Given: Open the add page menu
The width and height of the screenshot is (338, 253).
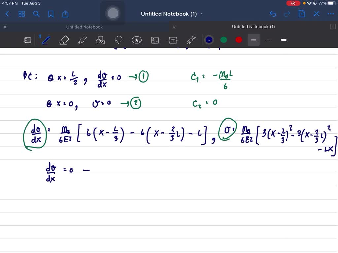Looking at the screenshot, I should 302,14.
